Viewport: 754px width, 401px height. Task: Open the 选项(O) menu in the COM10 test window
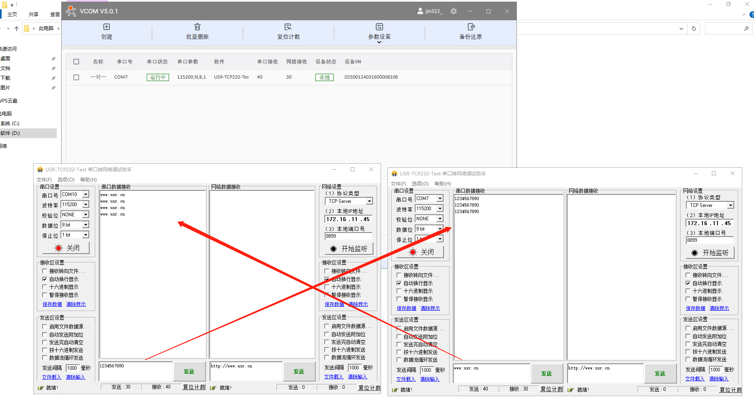pyautogui.click(x=66, y=180)
